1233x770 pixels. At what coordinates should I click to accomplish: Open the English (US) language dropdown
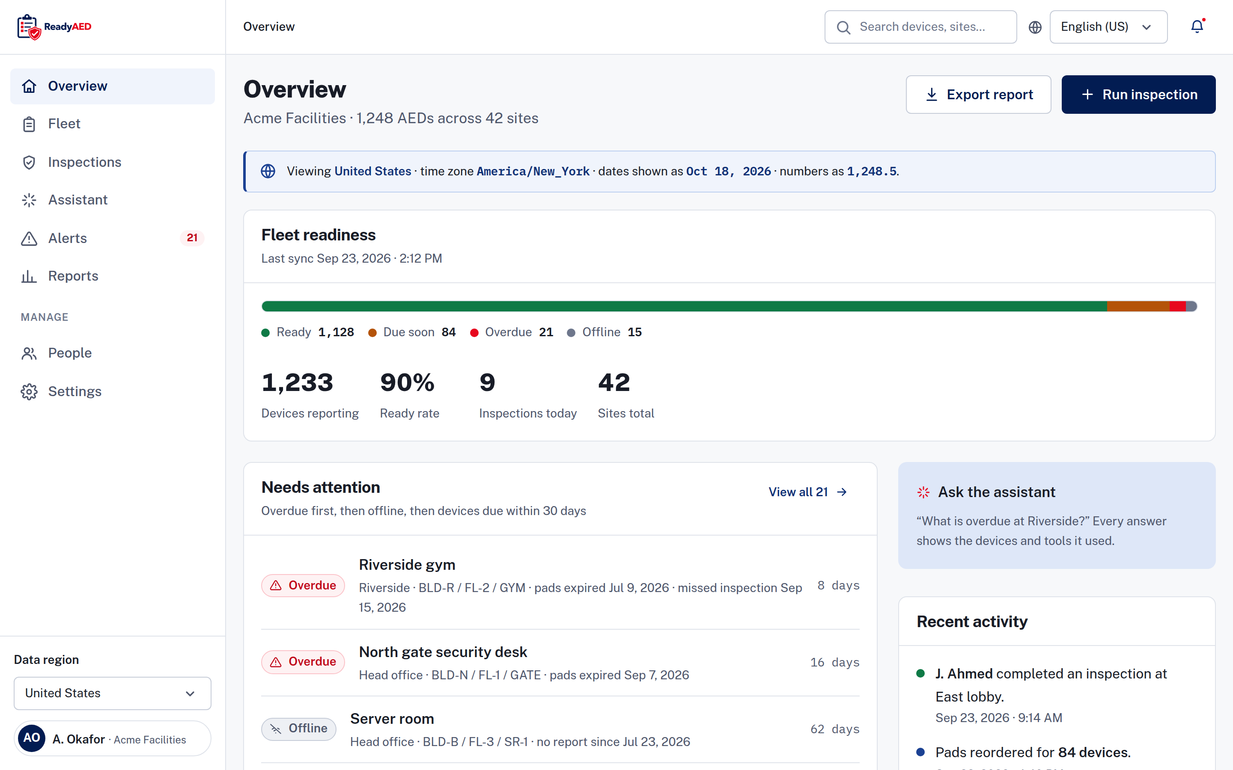[1108, 27]
